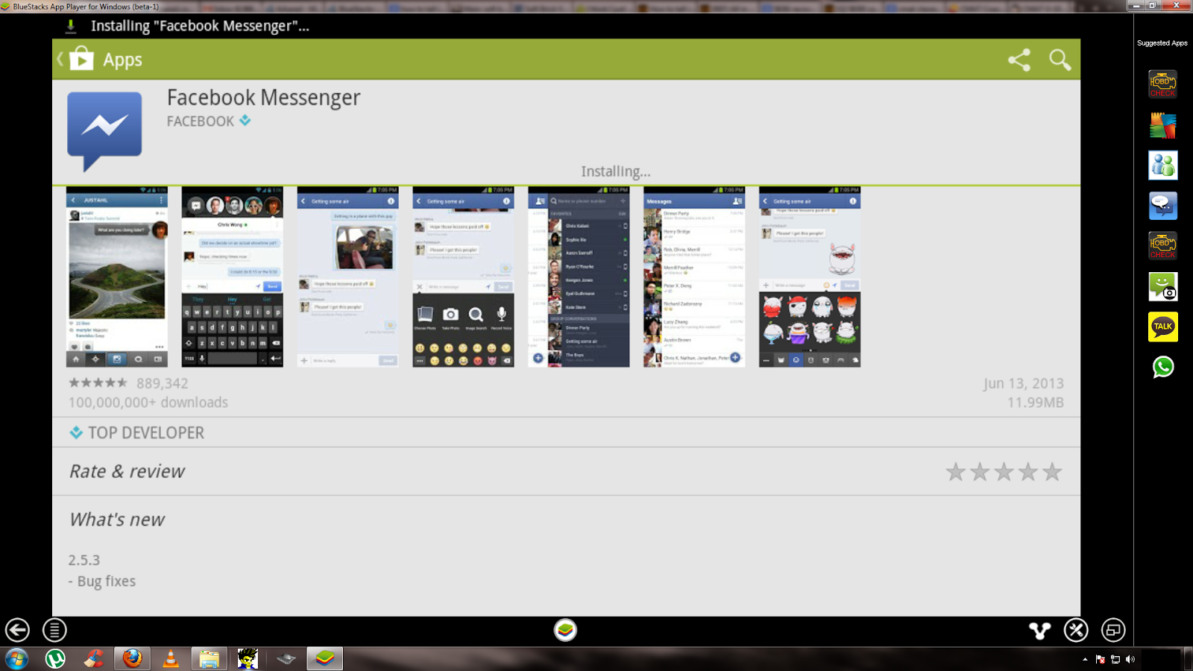Rate the app two stars

(x=980, y=472)
